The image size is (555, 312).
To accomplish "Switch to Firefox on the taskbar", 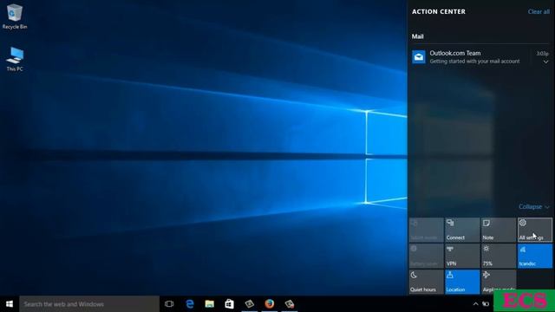I will [x=270, y=304].
